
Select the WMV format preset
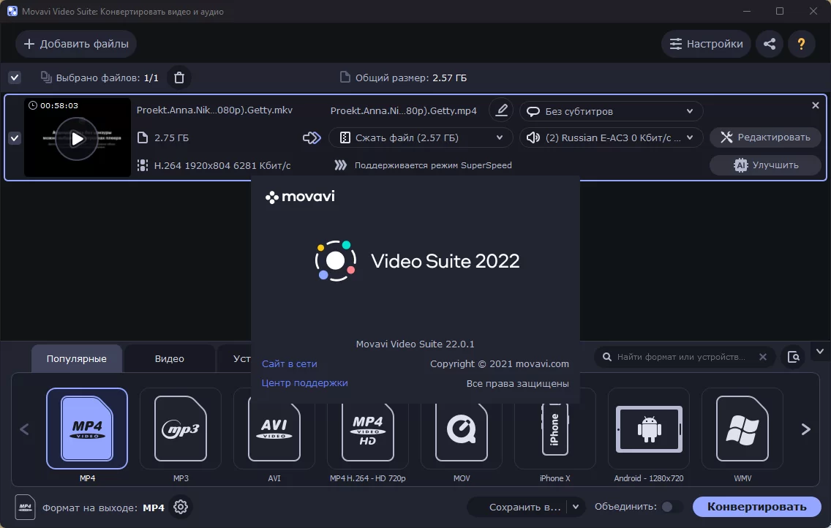(x=742, y=429)
